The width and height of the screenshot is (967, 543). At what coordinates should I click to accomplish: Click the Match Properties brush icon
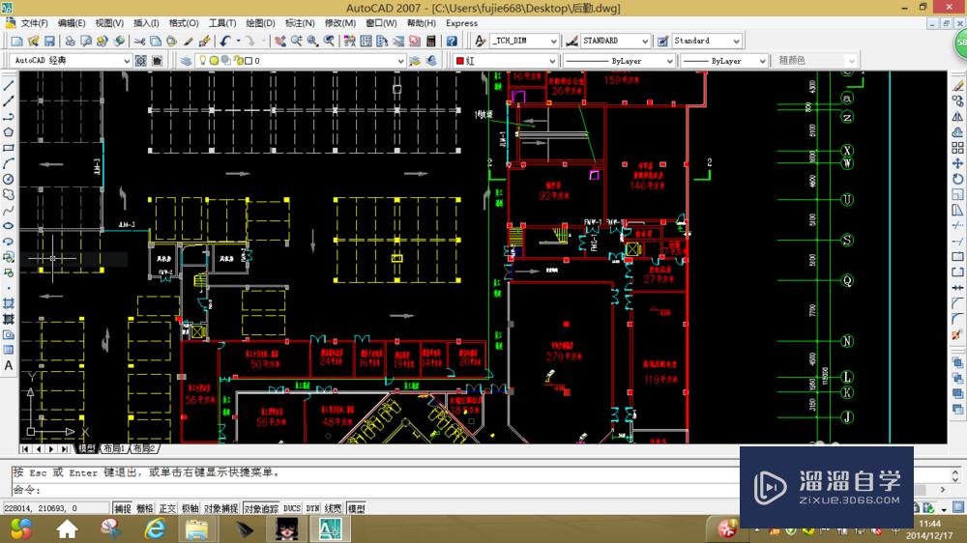pyautogui.click(x=203, y=41)
